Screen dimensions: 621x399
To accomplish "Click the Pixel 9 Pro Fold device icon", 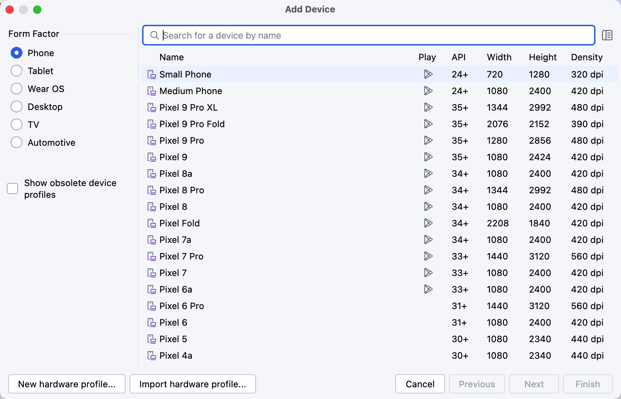I will point(152,124).
